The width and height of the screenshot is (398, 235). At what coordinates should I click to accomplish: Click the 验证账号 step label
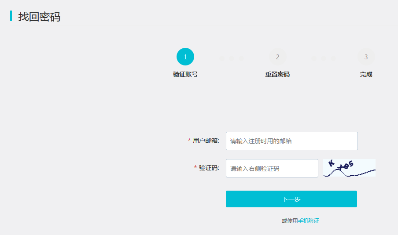pos(185,74)
